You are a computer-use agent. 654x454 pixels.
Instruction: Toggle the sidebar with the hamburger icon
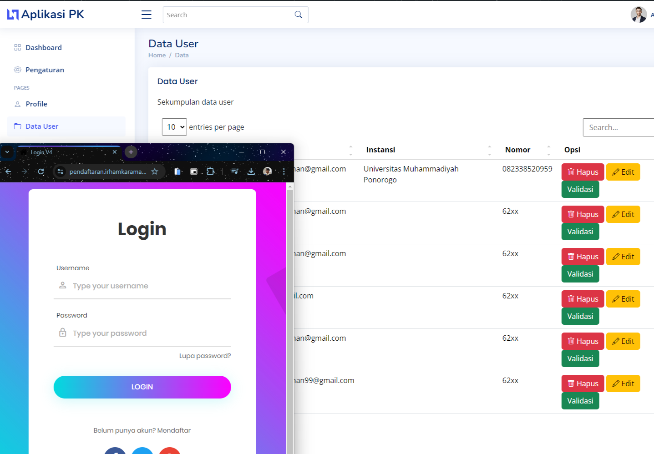[146, 15]
